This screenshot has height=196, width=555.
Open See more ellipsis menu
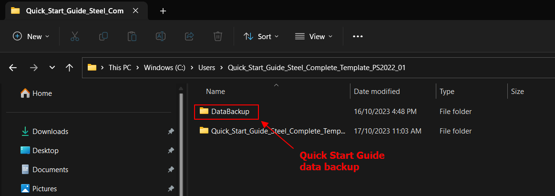click(x=358, y=36)
